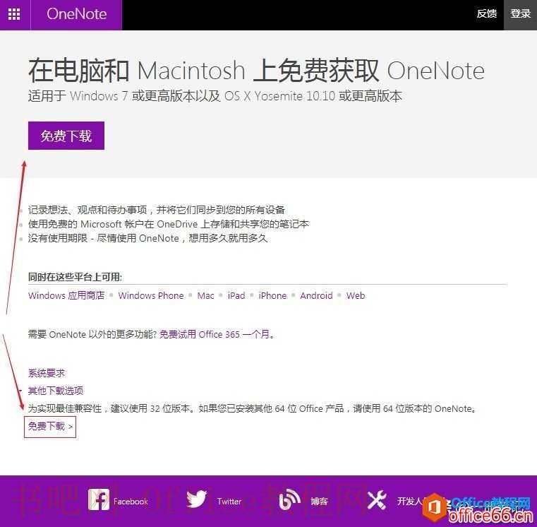Viewport: 537px width, 527px height.
Task: Collapse the 其他下载选项 section
Action: point(56,391)
